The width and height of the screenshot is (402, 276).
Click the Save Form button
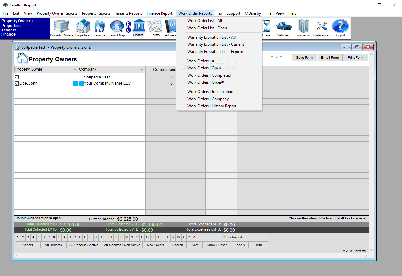click(x=305, y=58)
